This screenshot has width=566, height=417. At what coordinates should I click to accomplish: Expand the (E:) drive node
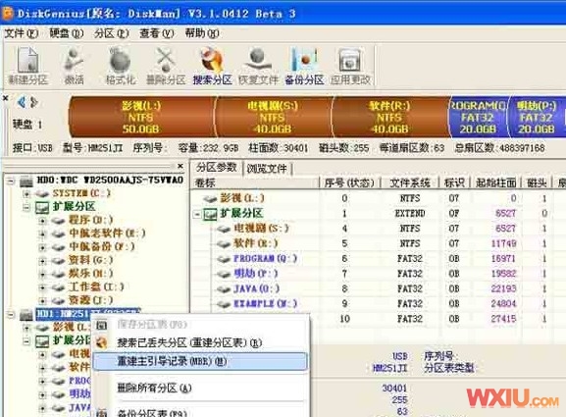click(42, 234)
